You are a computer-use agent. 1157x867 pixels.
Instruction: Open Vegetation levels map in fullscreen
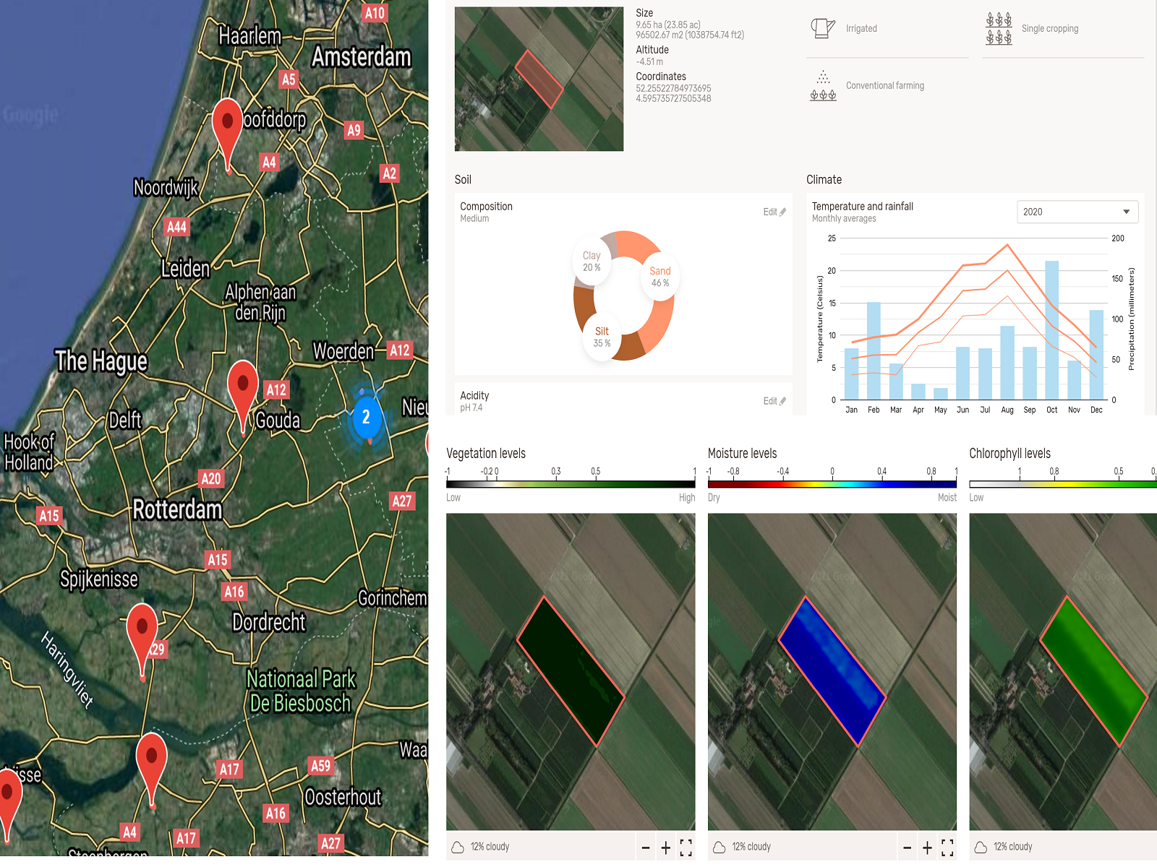[x=686, y=847]
